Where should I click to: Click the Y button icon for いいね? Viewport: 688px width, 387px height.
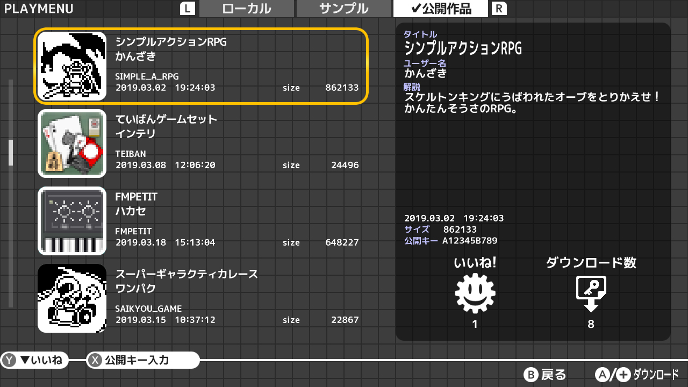click(10, 360)
